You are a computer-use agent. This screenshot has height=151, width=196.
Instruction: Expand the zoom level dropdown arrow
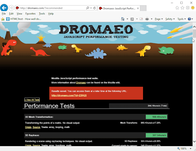pyautogui.click(x=190, y=149)
